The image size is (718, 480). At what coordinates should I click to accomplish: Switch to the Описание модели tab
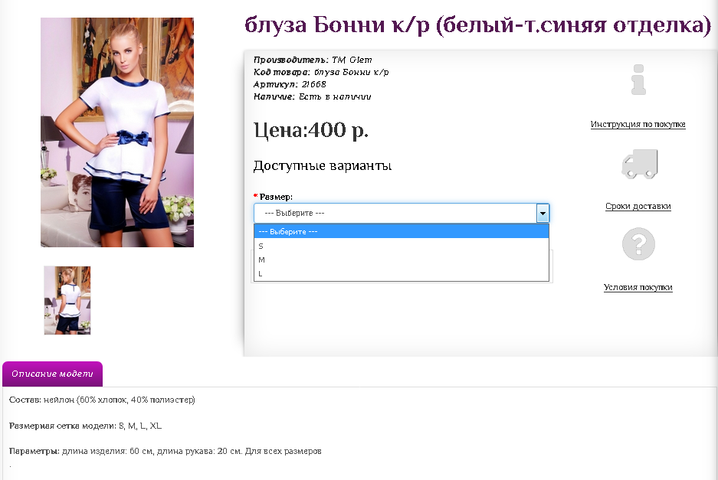[x=53, y=374]
